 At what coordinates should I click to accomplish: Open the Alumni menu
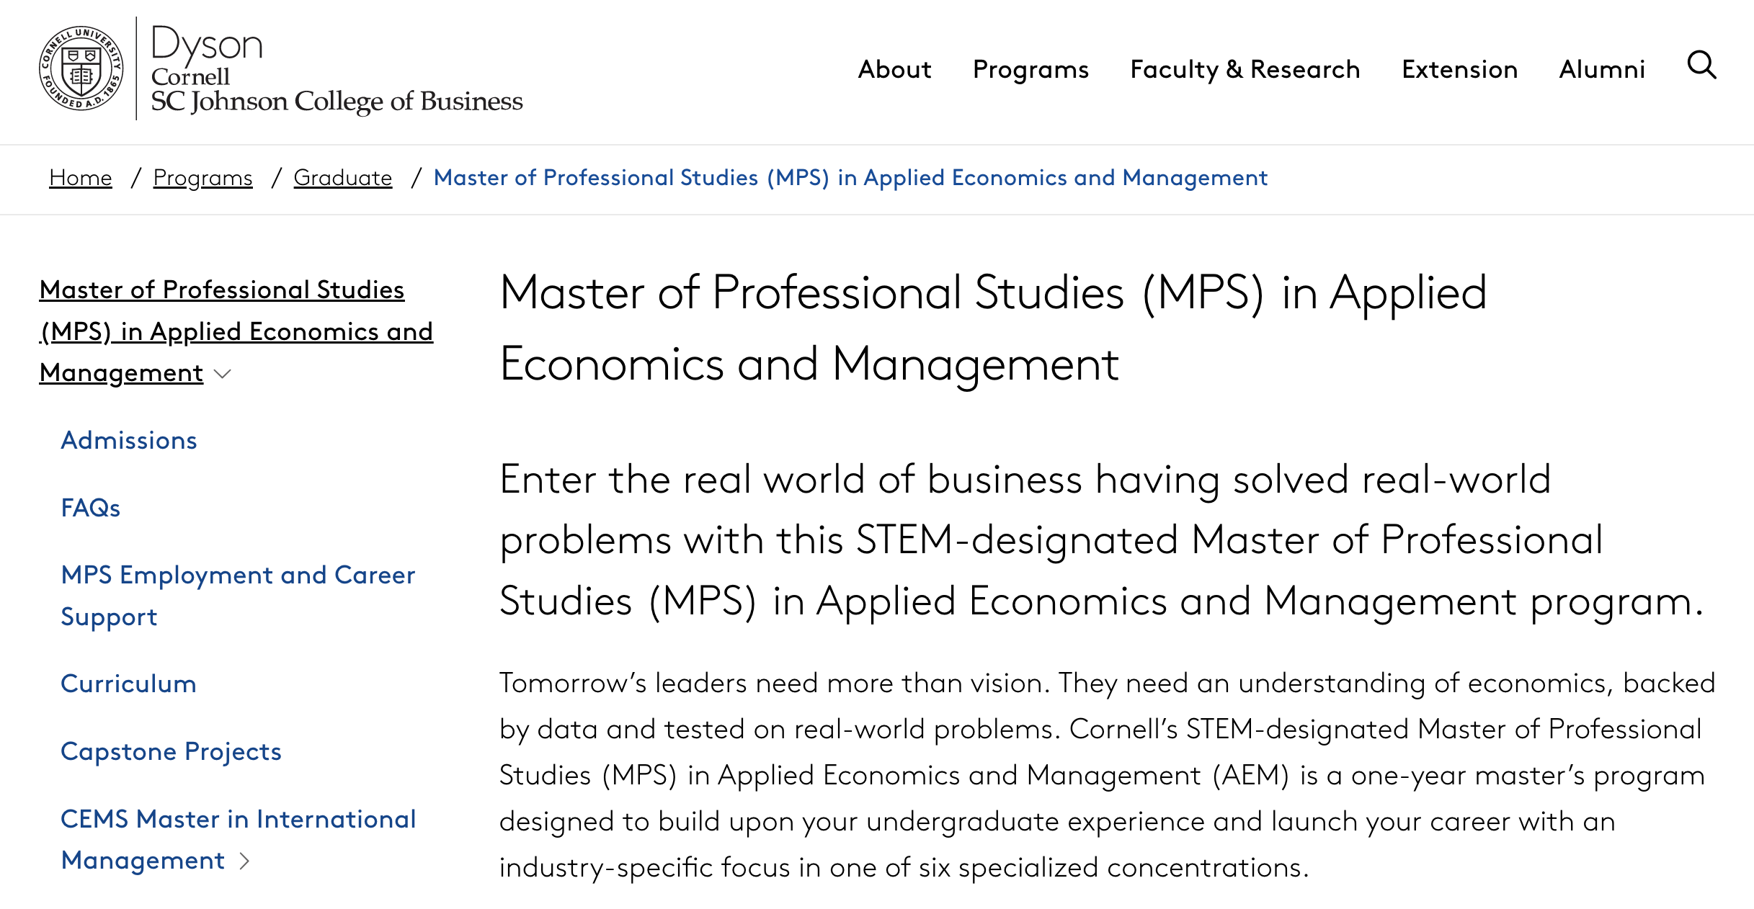coord(1602,69)
